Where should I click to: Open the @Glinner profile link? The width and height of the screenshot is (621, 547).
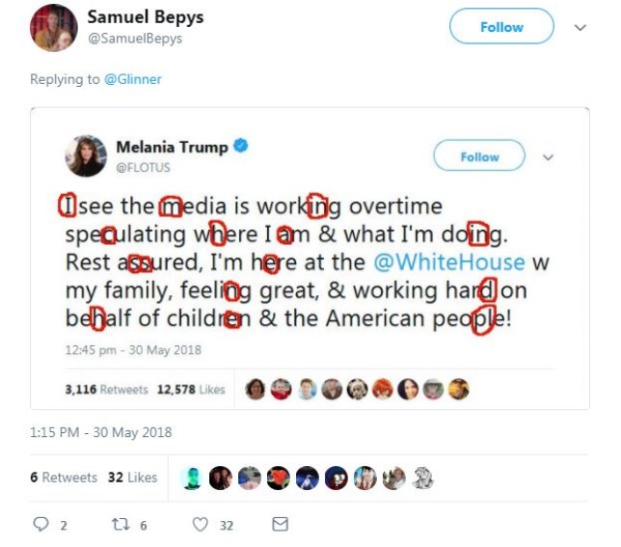click(x=133, y=79)
